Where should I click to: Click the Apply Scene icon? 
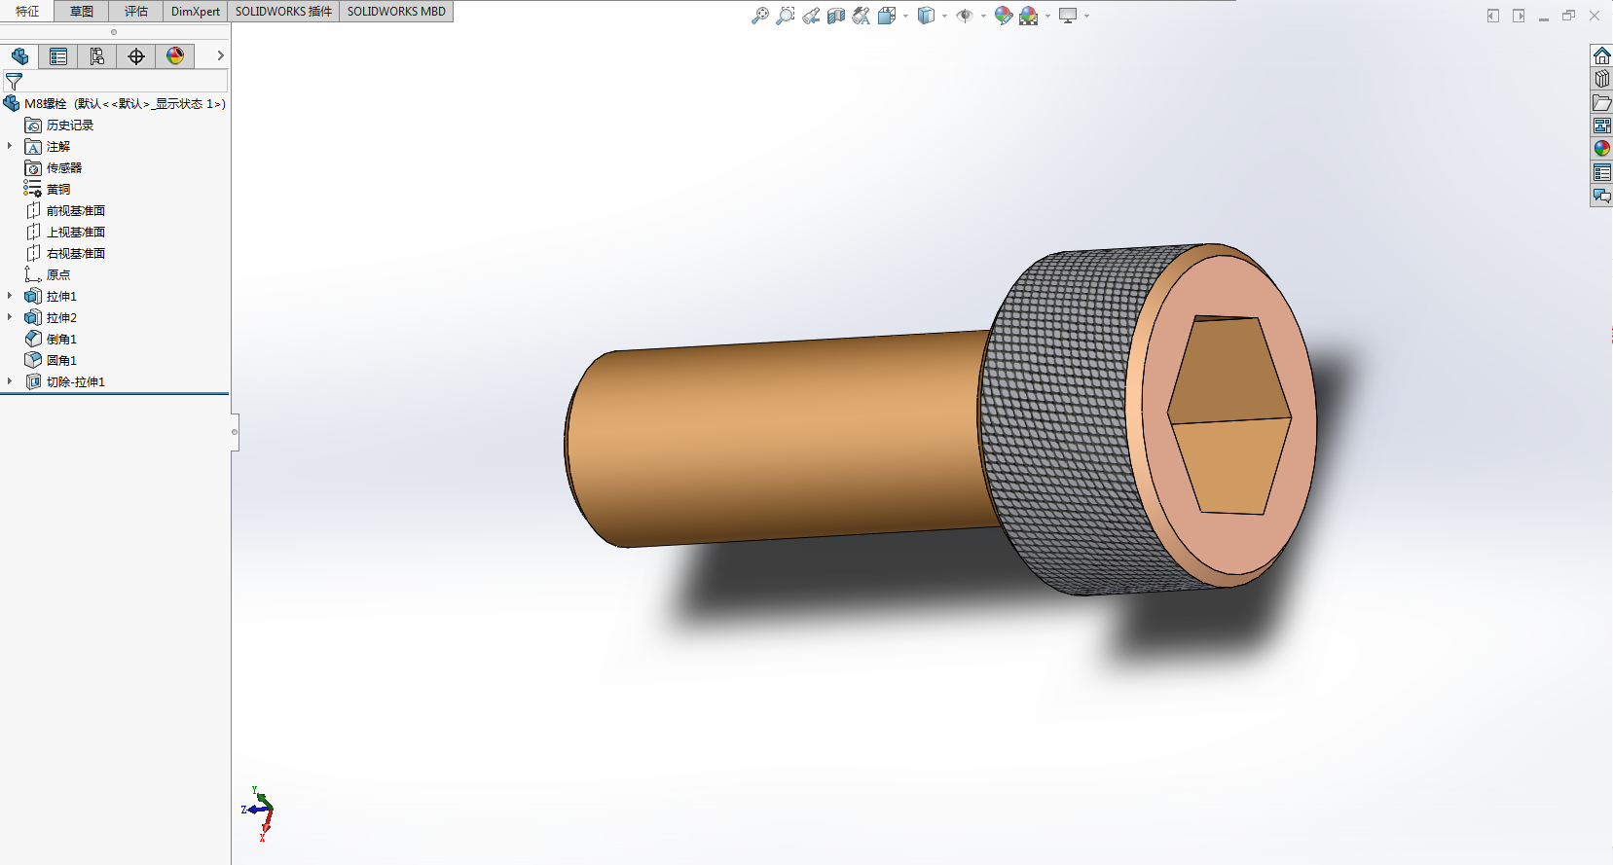coord(1029,16)
